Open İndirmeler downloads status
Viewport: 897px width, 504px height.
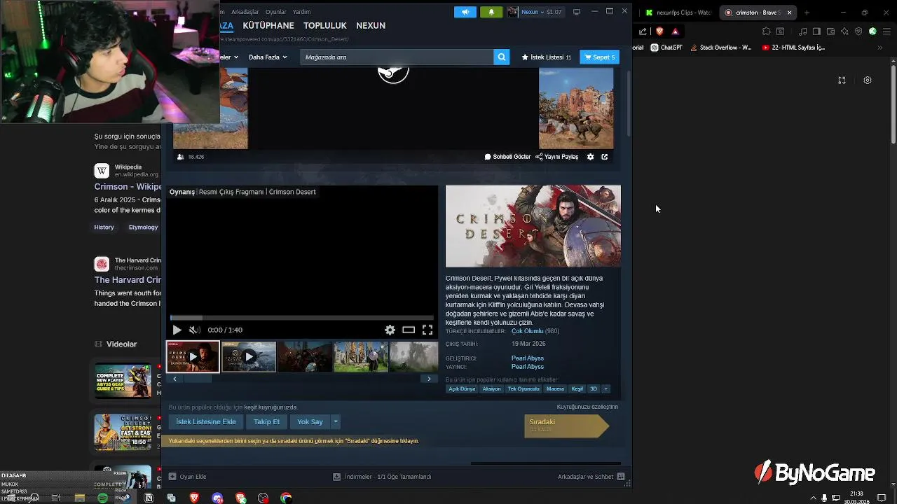(382, 477)
